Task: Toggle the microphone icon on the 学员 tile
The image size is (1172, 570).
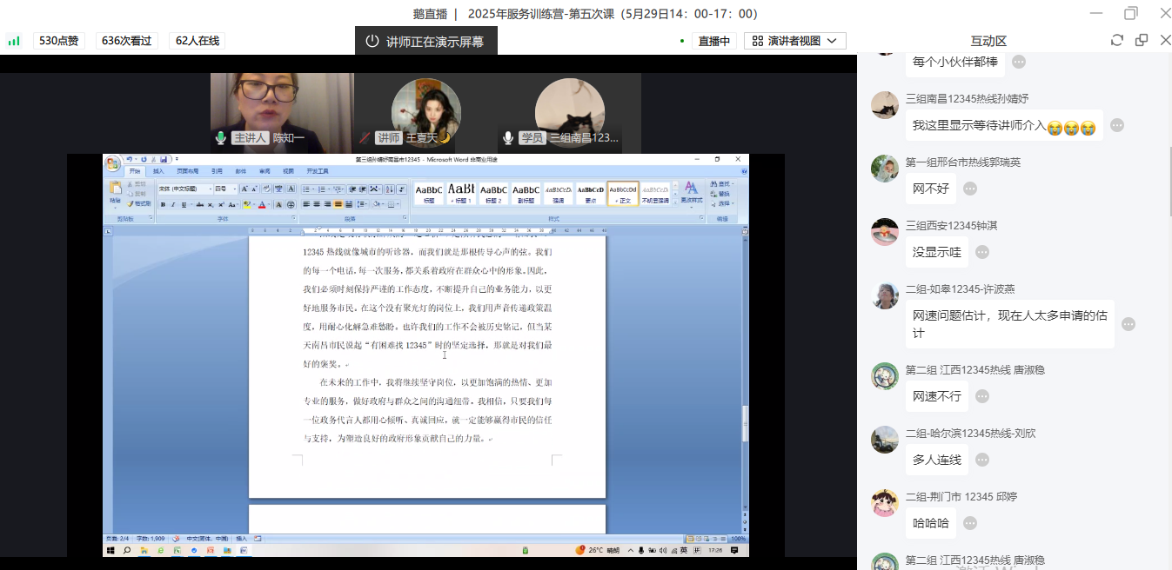Action: [x=508, y=138]
